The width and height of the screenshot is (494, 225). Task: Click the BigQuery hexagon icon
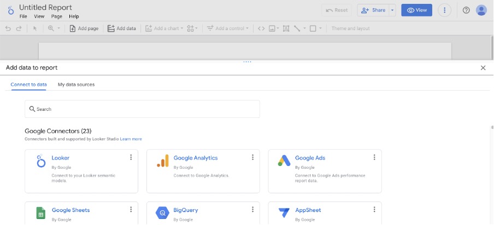click(162, 213)
